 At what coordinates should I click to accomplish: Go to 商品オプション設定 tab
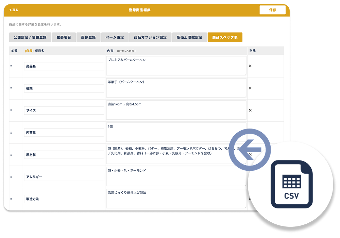tap(150, 37)
